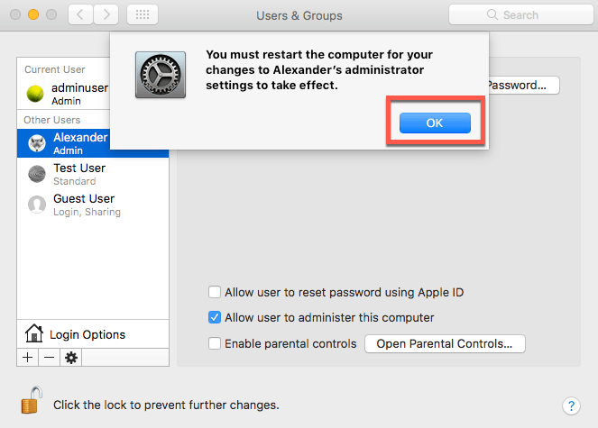Enable Allow user to reset password using Apple ID
This screenshot has width=598, height=428.
[x=215, y=292]
